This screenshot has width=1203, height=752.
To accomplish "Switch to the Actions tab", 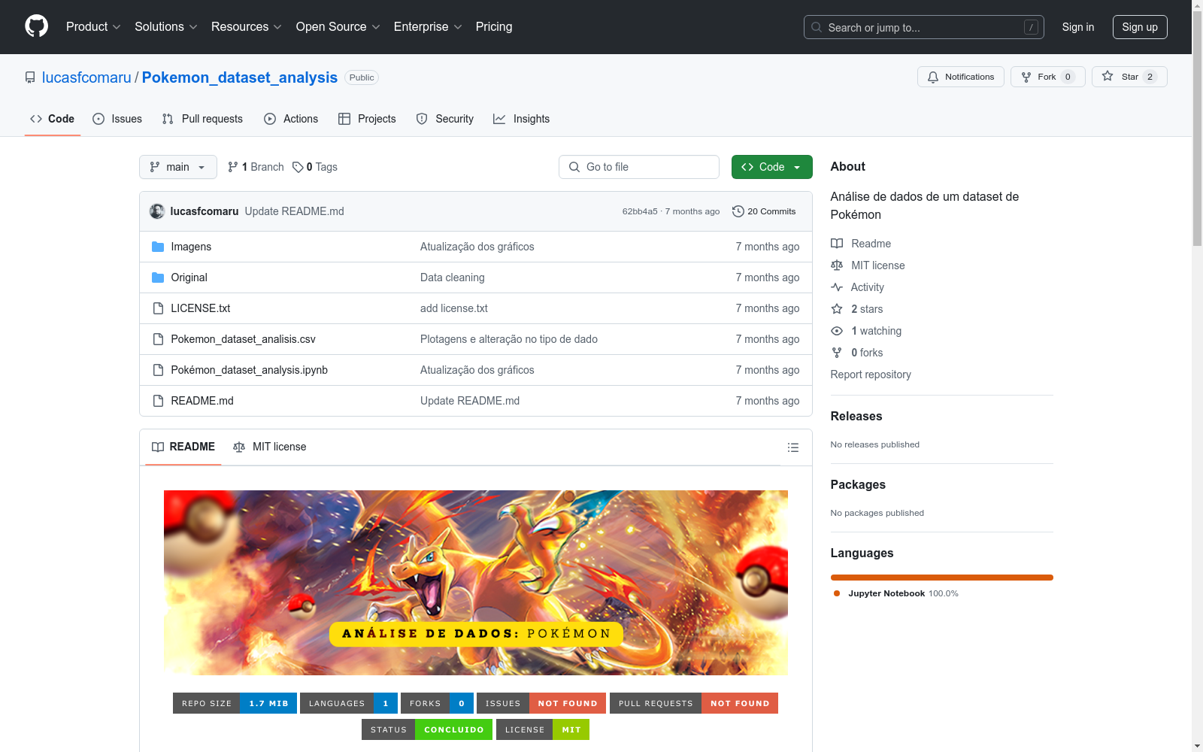I will (291, 119).
